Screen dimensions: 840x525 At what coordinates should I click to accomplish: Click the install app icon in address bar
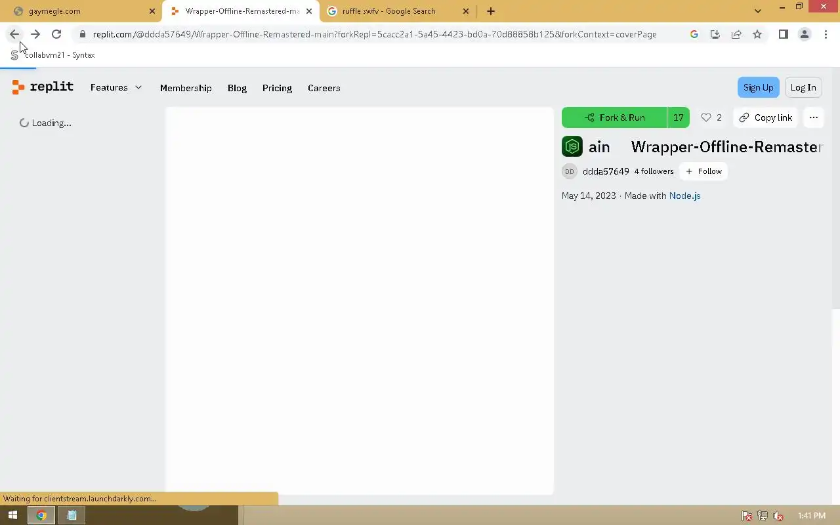[715, 34]
